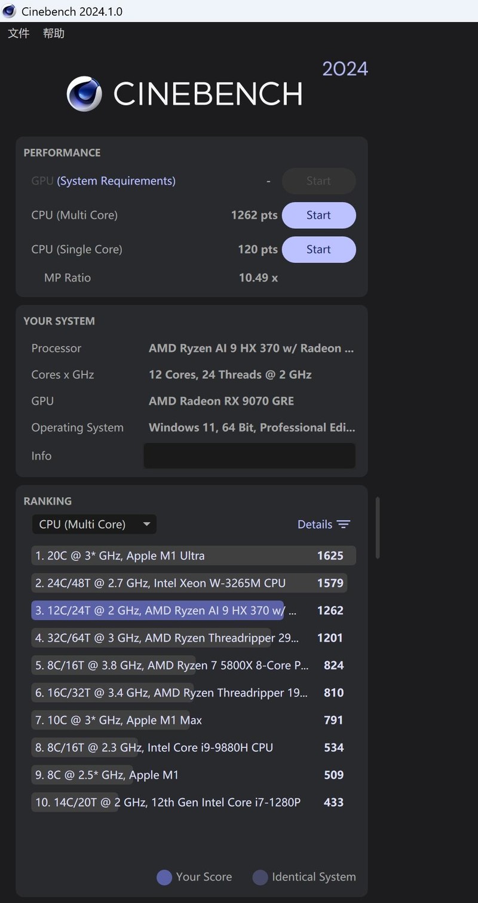The image size is (478, 903).
Task: Click the CINEBENCH cube logo
Action: click(x=84, y=94)
